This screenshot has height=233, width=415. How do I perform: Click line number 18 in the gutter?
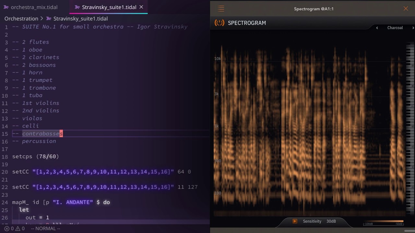5,157
